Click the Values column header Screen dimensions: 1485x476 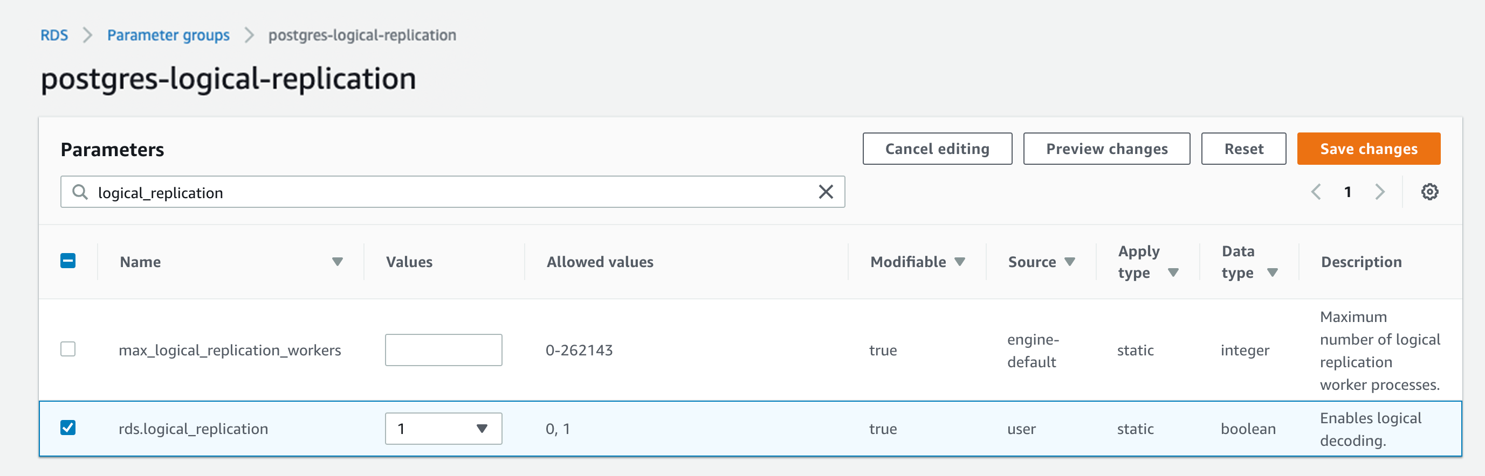[x=409, y=262]
